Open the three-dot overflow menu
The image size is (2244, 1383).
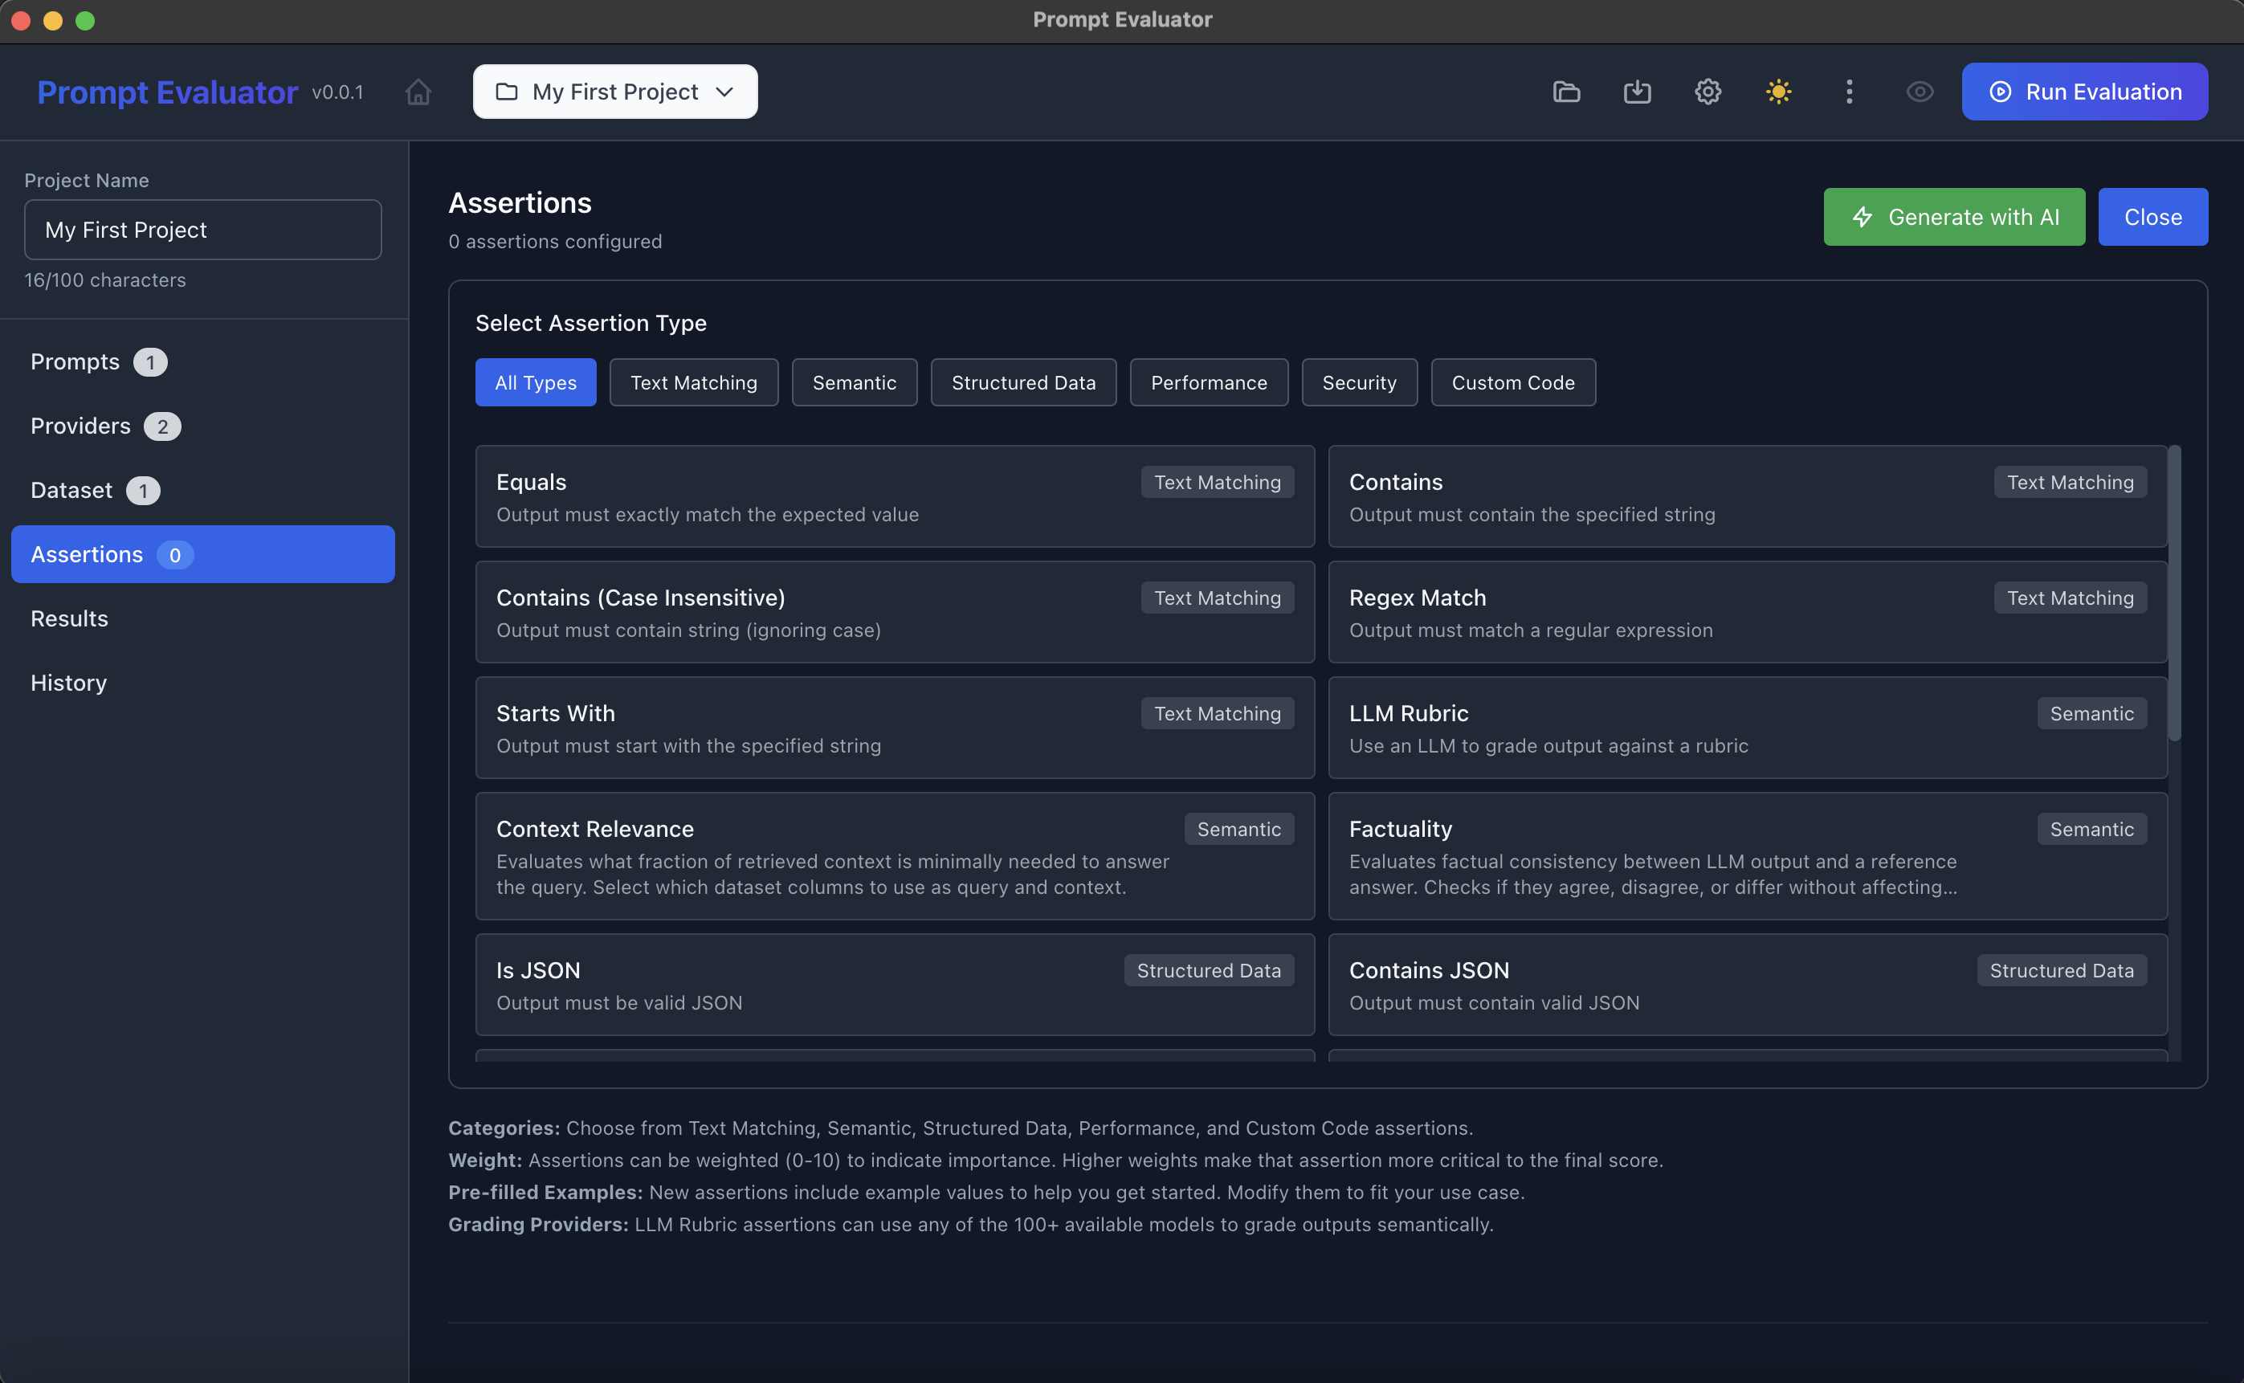[1849, 92]
